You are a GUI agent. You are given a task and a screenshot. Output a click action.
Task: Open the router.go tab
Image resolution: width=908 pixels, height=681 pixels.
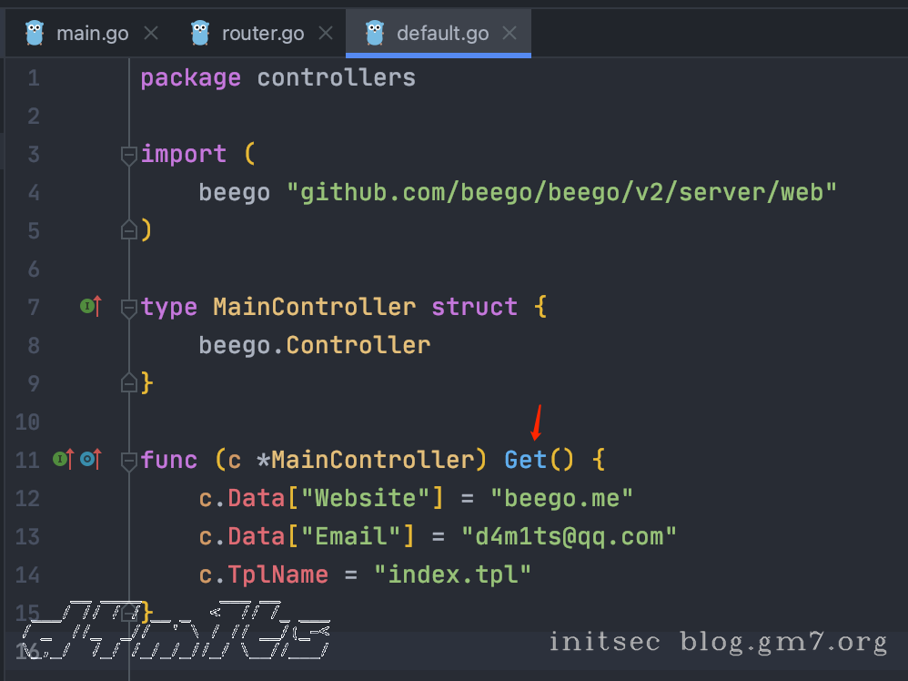[x=263, y=34]
